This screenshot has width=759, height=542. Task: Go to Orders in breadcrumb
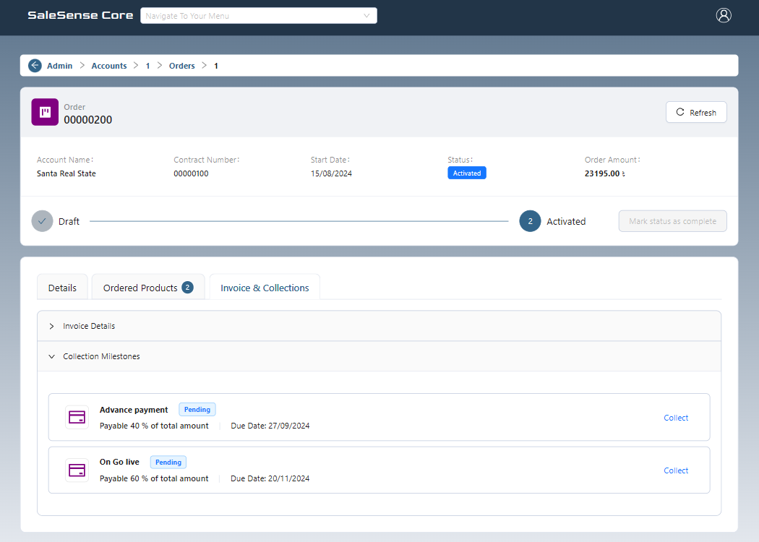tap(182, 66)
